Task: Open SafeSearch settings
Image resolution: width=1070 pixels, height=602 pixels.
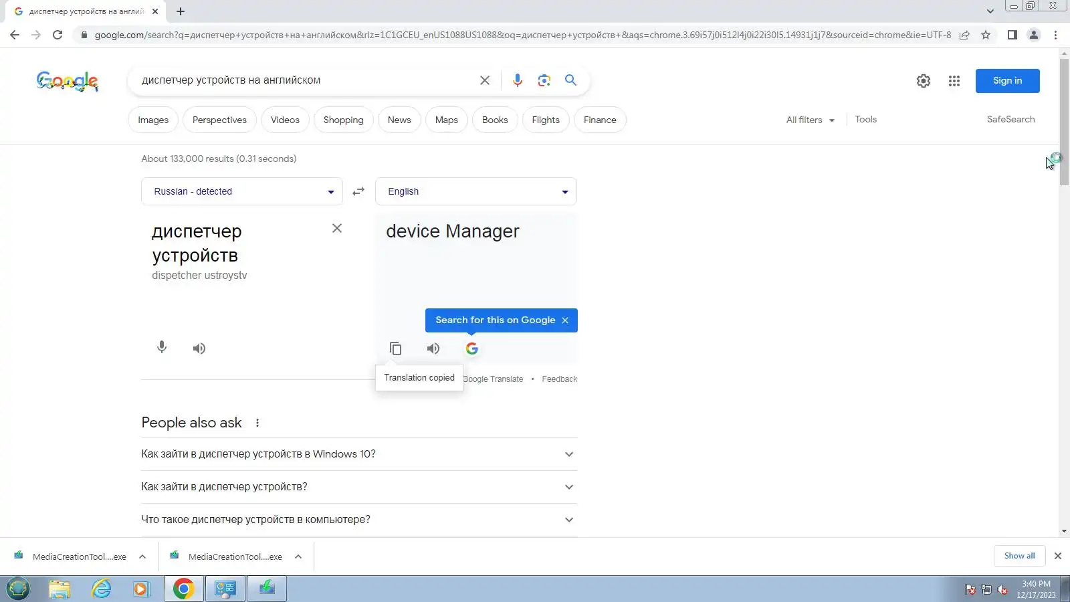Action: (1011, 119)
